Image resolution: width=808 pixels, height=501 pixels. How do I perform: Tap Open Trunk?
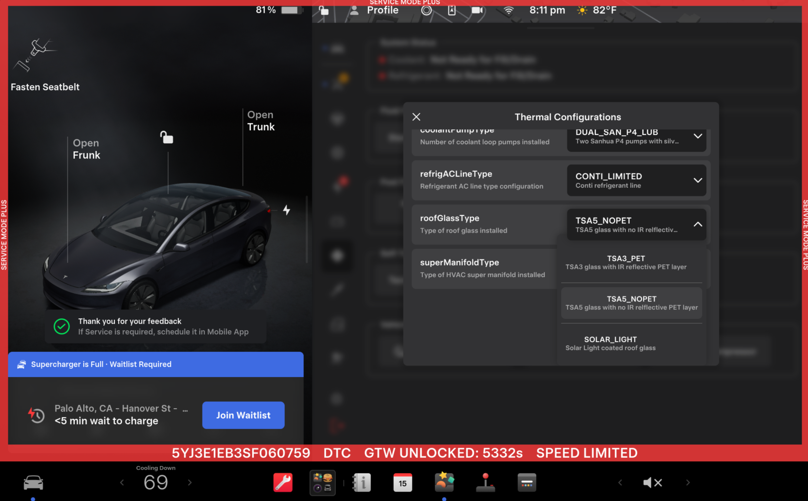261,121
